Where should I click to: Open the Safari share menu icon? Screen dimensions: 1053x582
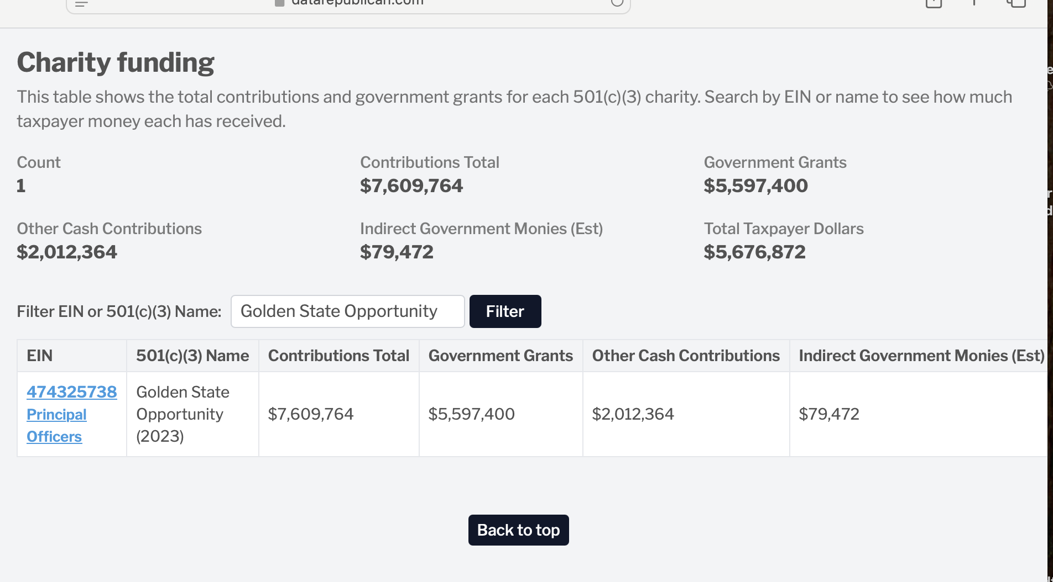(x=934, y=3)
